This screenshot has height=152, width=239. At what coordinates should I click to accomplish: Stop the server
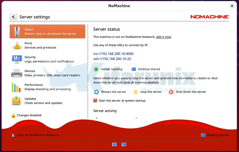click(x=148, y=92)
